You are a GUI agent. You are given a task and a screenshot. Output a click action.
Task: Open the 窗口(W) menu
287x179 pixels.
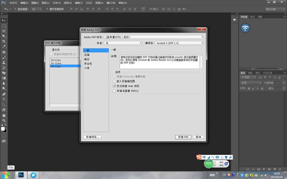(111, 3)
